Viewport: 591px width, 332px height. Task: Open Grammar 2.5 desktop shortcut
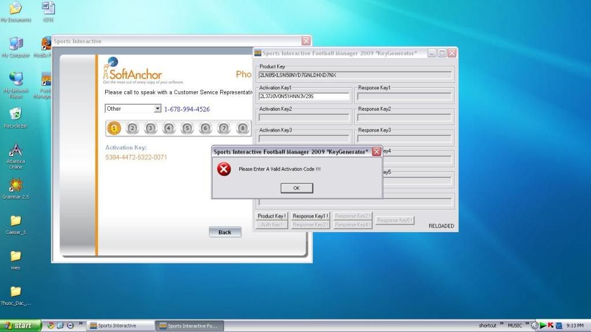coord(16,189)
